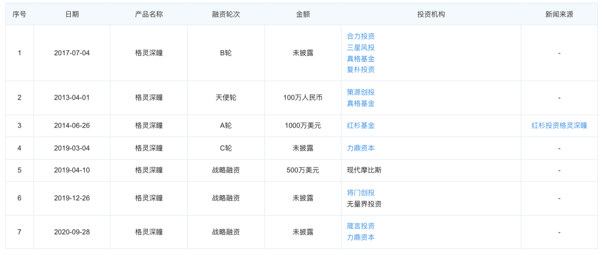Select the 日期 column header
This screenshot has height=255, width=602.
click(x=72, y=14)
